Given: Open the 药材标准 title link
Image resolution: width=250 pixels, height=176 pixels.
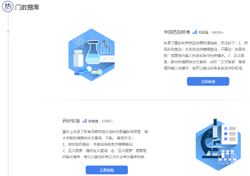Looking at the screenshot, I should [71, 121].
